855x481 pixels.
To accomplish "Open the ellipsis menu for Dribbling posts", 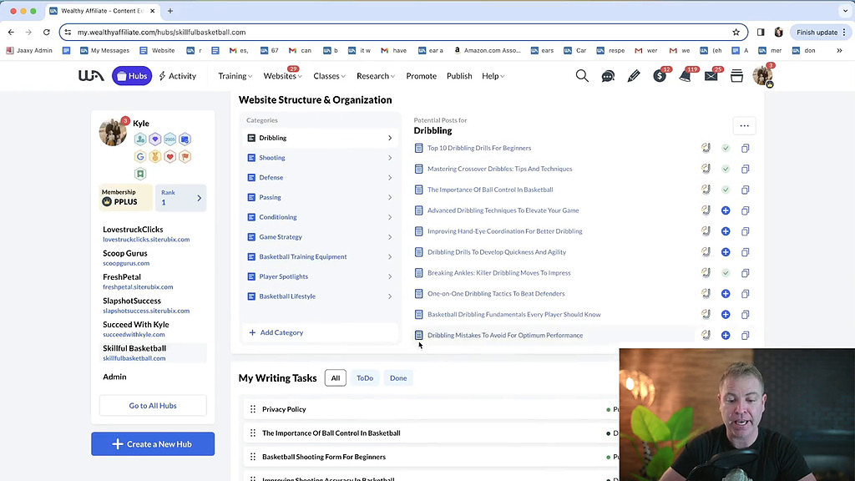I will pos(744,124).
